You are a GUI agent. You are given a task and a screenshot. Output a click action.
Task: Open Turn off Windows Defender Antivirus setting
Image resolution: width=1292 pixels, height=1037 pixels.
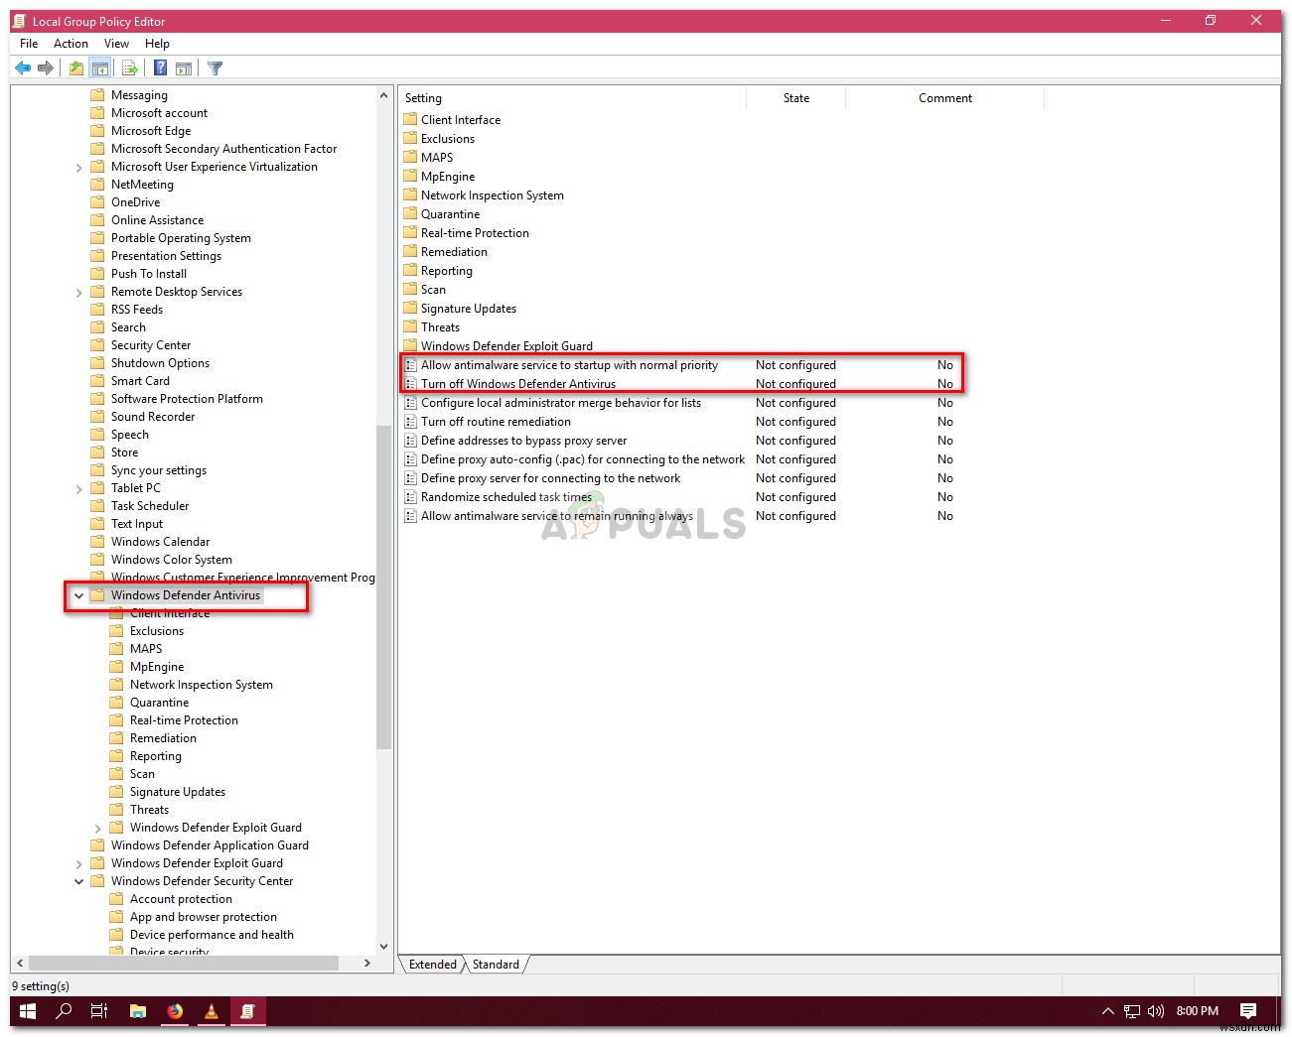[518, 383]
